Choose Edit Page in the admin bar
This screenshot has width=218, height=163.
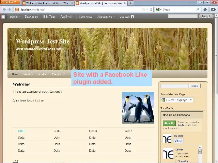click(49, 17)
